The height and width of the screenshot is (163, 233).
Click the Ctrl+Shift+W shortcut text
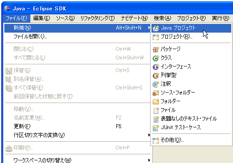click(x=130, y=58)
